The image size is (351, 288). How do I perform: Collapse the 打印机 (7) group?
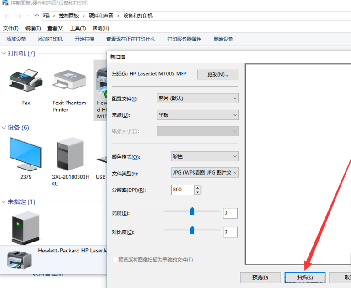(x=4, y=54)
